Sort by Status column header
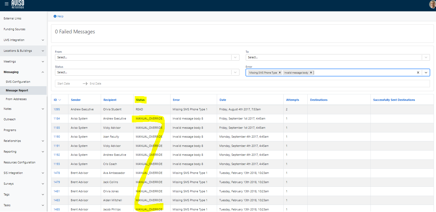The image size is (436, 212). click(x=140, y=100)
